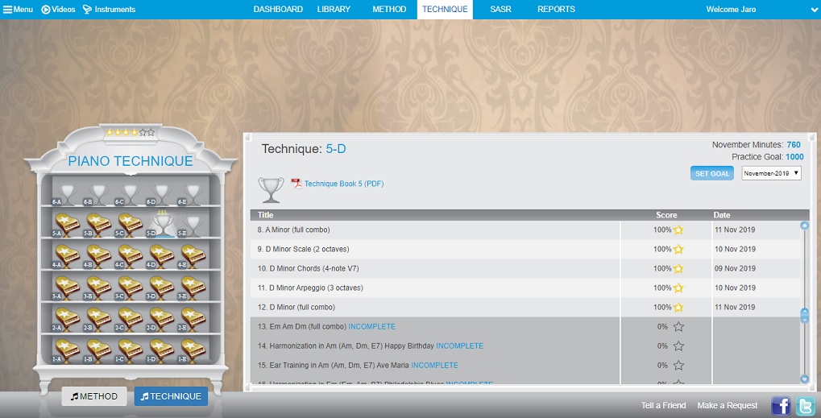
Task: Open the 5-B gold piano level
Action: coord(98,224)
